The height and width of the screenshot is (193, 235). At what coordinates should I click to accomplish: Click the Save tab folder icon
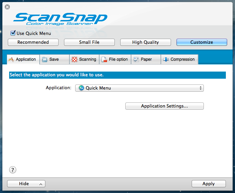click(45, 59)
